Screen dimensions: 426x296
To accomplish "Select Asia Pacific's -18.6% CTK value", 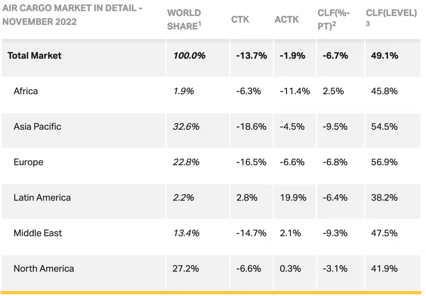I will 251,127.
